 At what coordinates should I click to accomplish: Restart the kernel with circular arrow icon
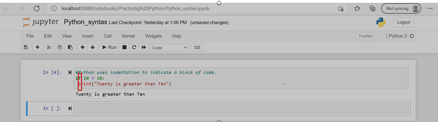point(134,47)
